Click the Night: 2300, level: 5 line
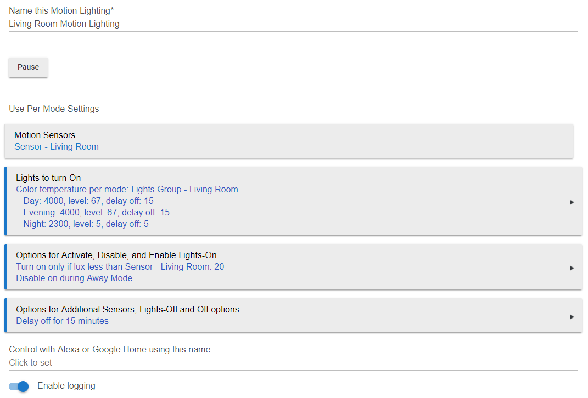Viewport: 588px width, 398px height. coord(86,224)
